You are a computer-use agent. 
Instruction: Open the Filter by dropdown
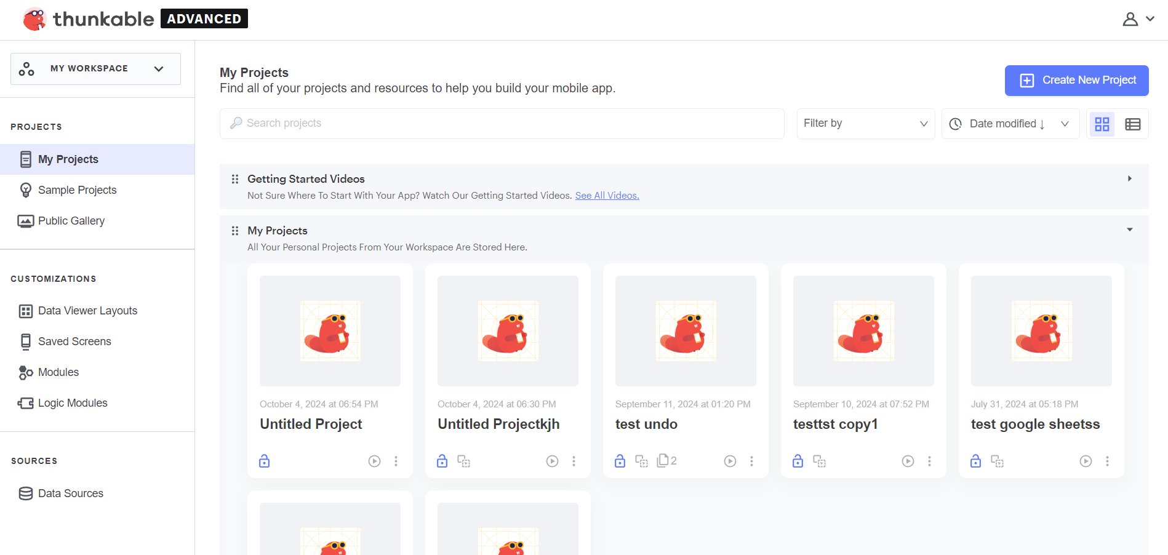[865, 124]
